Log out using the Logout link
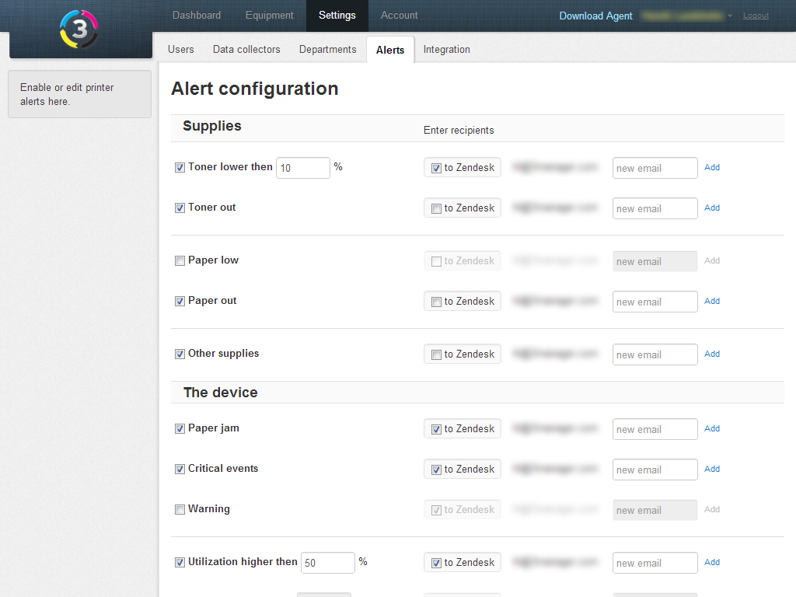The height and width of the screenshot is (597, 796). click(x=756, y=16)
